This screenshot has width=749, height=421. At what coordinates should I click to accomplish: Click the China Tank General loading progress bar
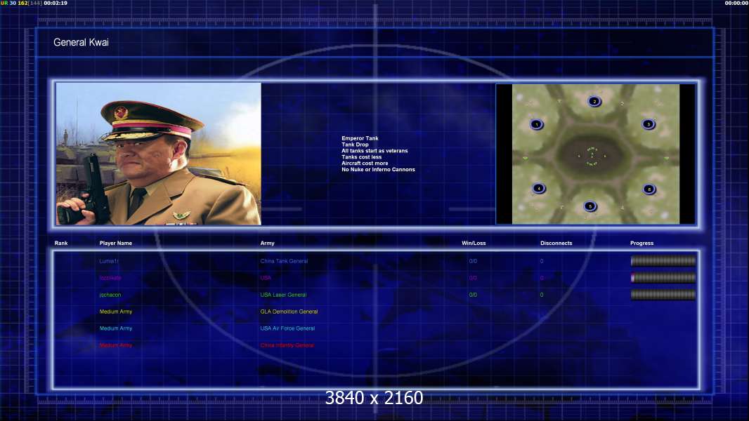point(663,261)
